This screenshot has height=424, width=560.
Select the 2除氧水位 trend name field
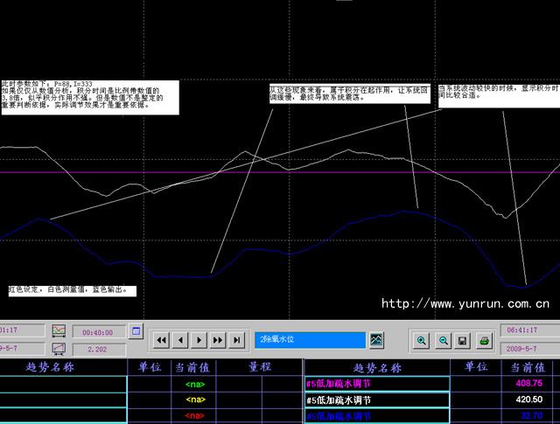click(x=310, y=339)
